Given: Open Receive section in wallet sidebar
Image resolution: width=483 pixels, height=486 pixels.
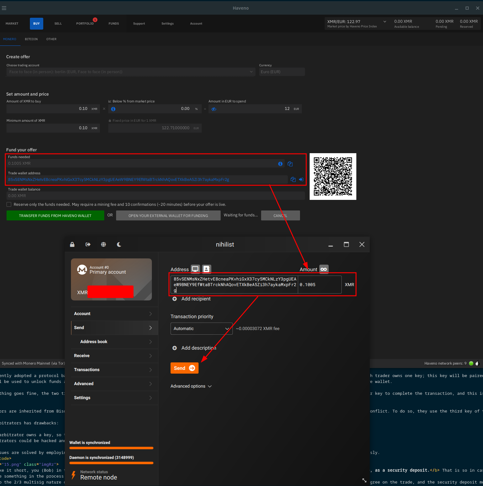Looking at the screenshot, I should coord(115,356).
